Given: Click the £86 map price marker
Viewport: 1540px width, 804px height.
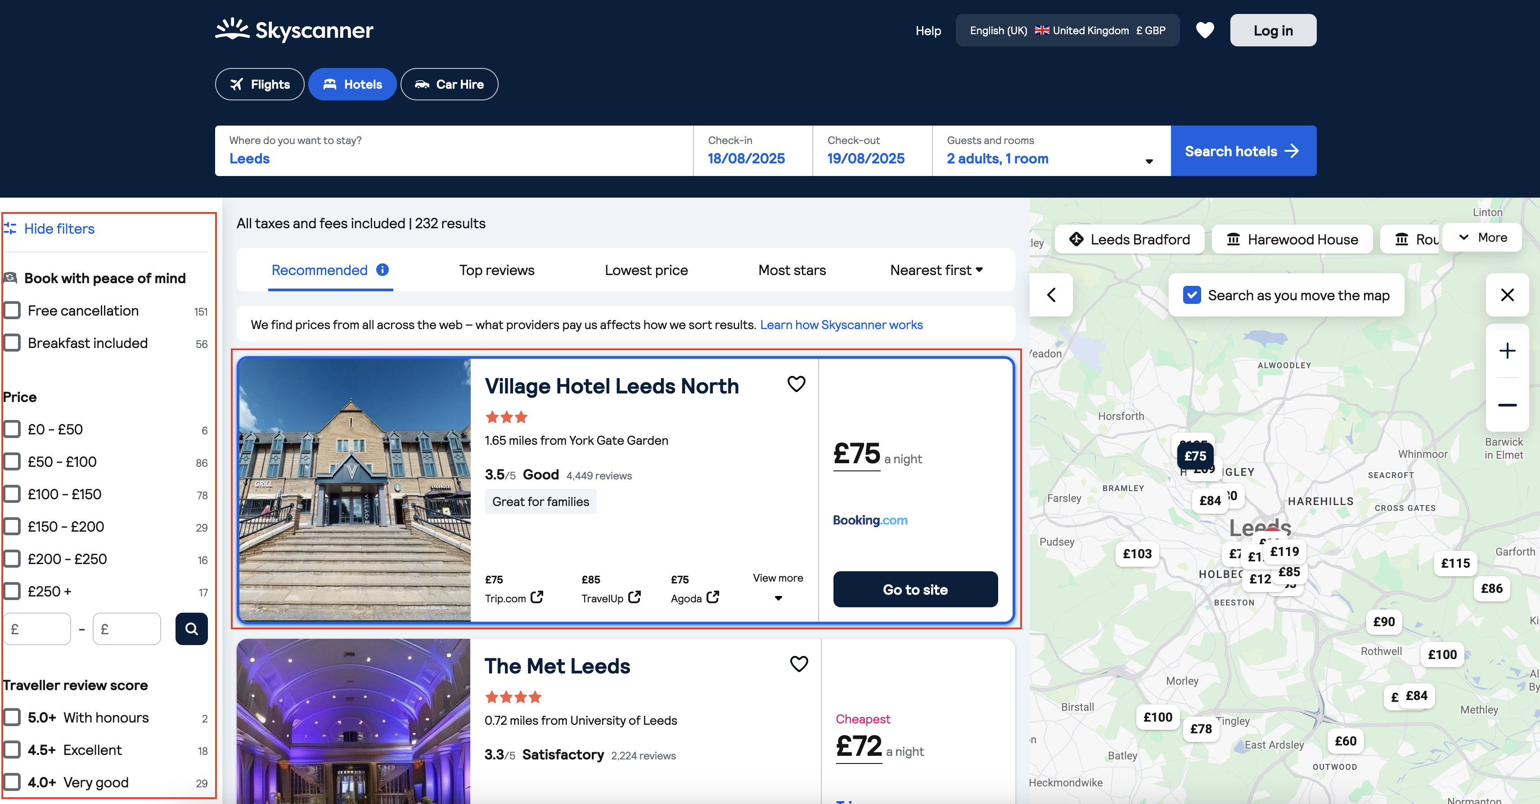Looking at the screenshot, I should [1491, 589].
